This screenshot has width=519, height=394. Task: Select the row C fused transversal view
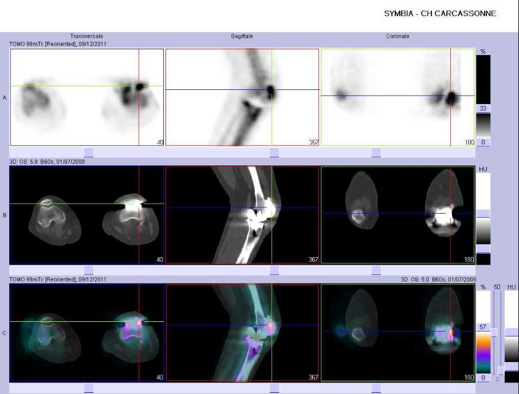(x=87, y=333)
